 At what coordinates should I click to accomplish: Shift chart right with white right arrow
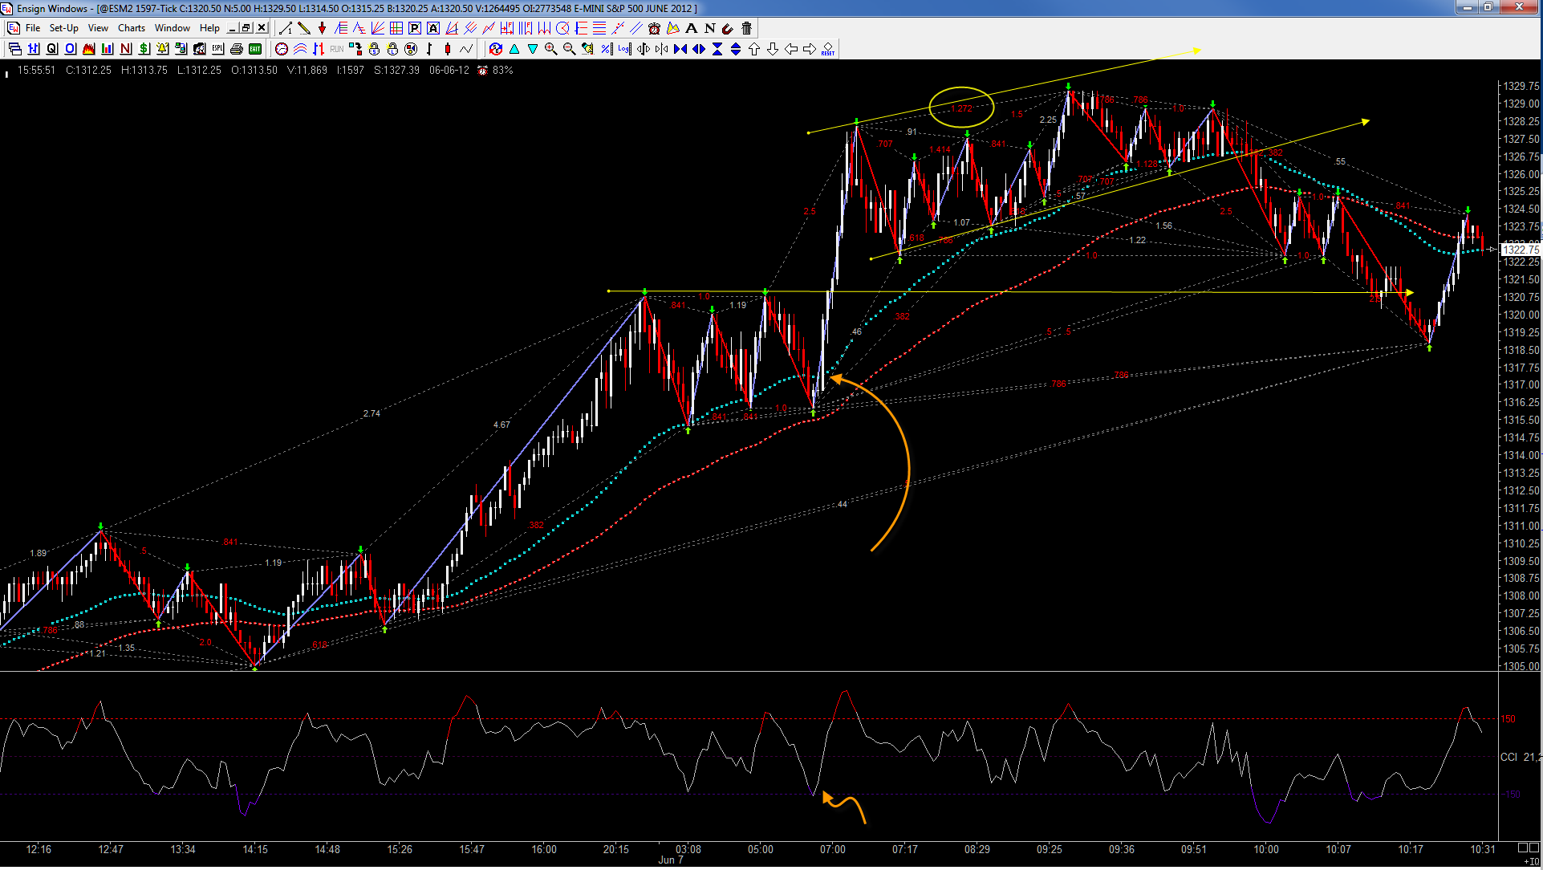click(x=810, y=49)
